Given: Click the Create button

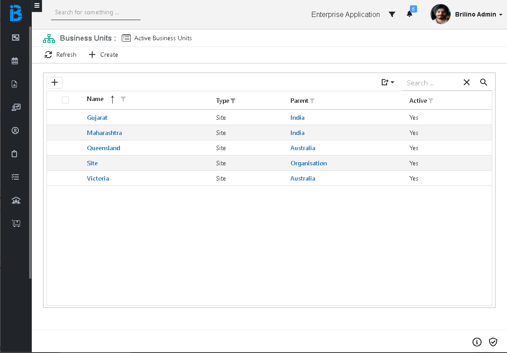Looking at the screenshot, I should pyautogui.click(x=103, y=55).
